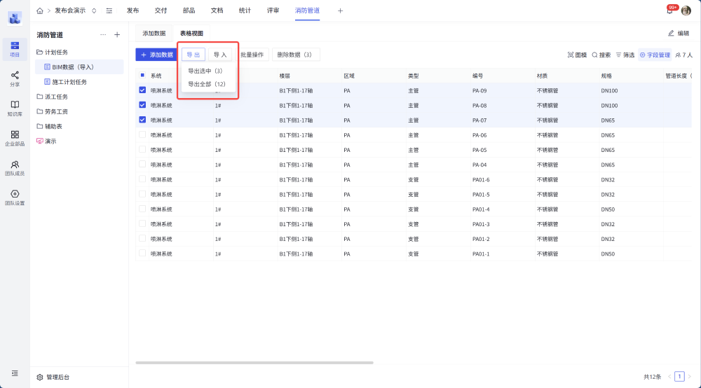Open the 知识库 knowledge base sidebar icon

tap(15, 107)
